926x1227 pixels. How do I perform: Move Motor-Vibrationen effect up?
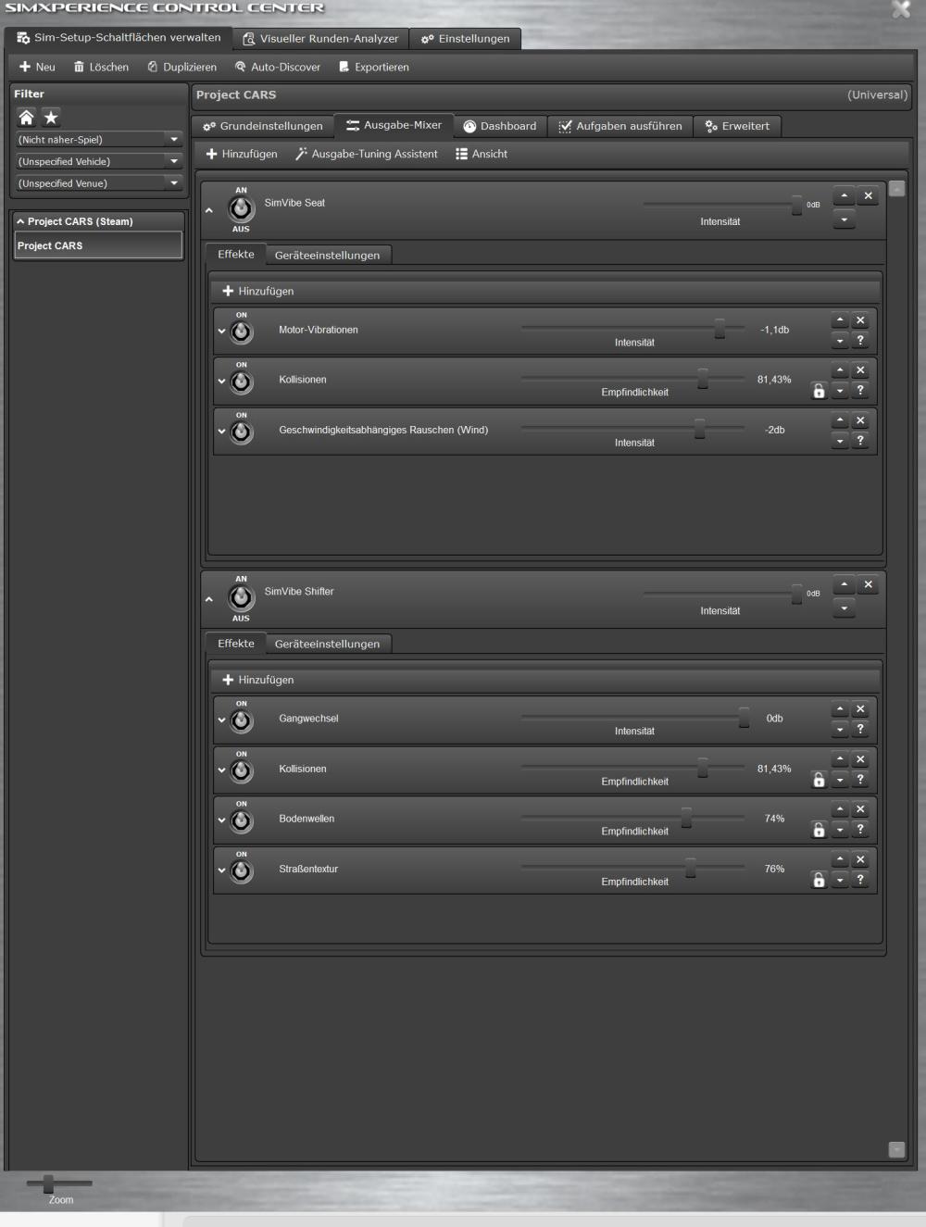pyautogui.click(x=840, y=320)
